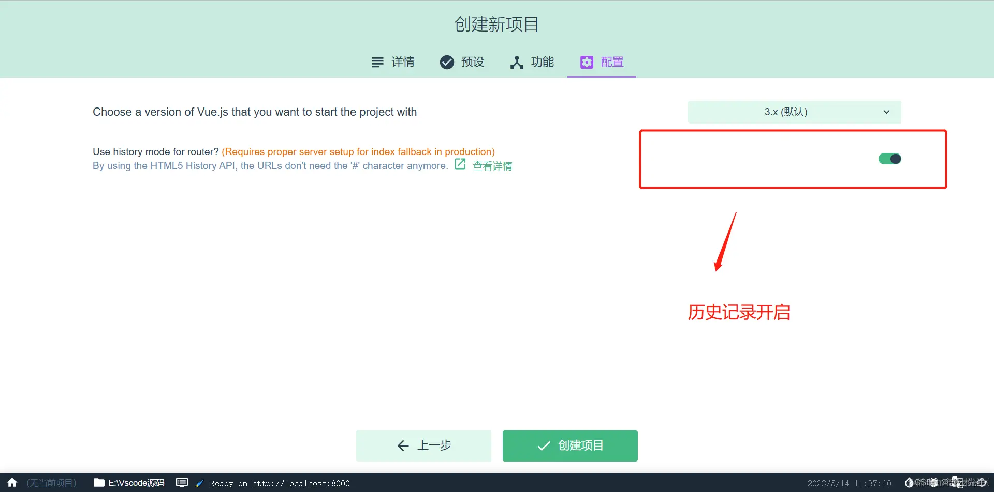
Task: Click the pencil icon before the Ready message
Action: [x=199, y=483]
